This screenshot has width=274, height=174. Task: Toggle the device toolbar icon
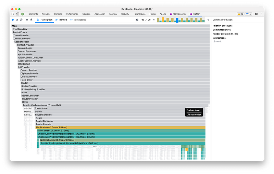click(17, 14)
